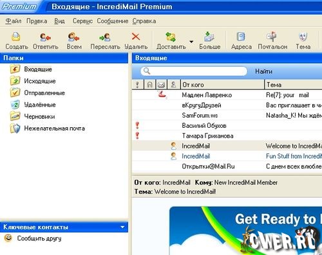Click the Больше toolbar icon
The height and width of the screenshot is (255, 322).
point(209,37)
